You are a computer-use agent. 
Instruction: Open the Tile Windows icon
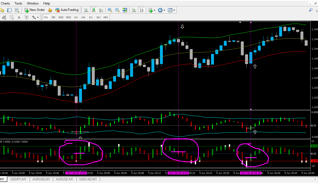125,10
